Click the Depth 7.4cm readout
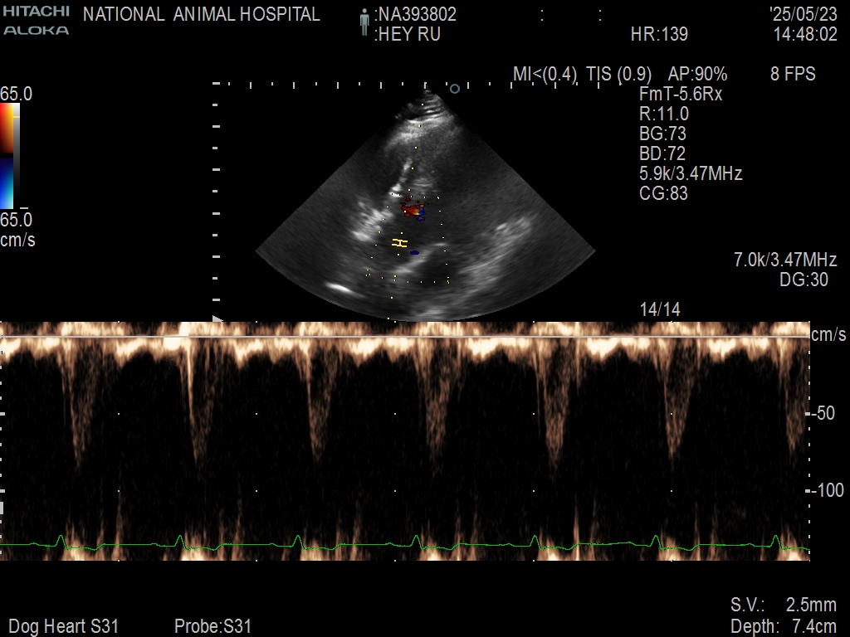The width and height of the screenshot is (850, 637). pos(783,626)
